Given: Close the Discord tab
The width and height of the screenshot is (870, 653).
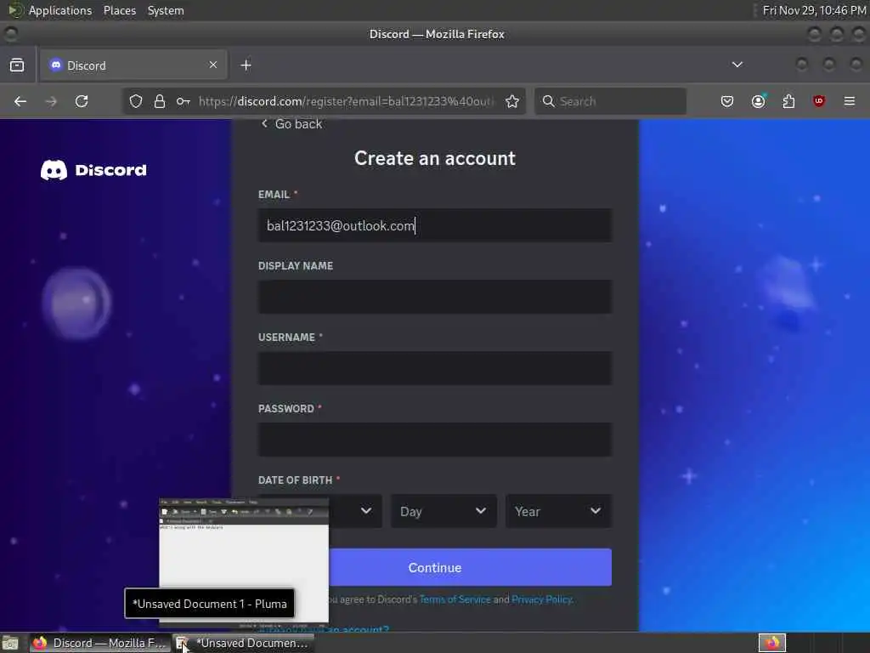Looking at the screenshot, I should (x=213, y=65).
